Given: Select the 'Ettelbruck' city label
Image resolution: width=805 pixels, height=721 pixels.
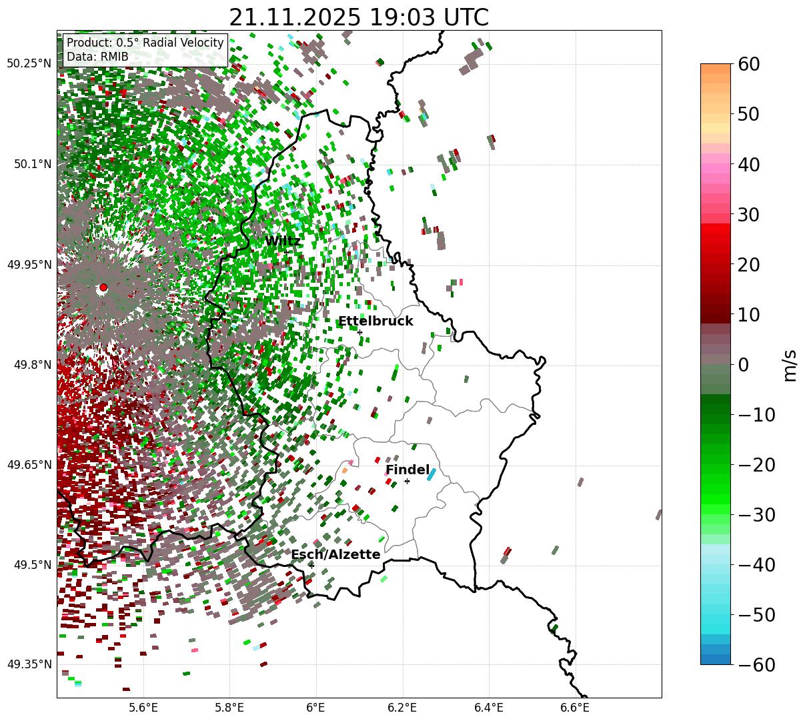Looking at the screenshot, I should (375, 321).
